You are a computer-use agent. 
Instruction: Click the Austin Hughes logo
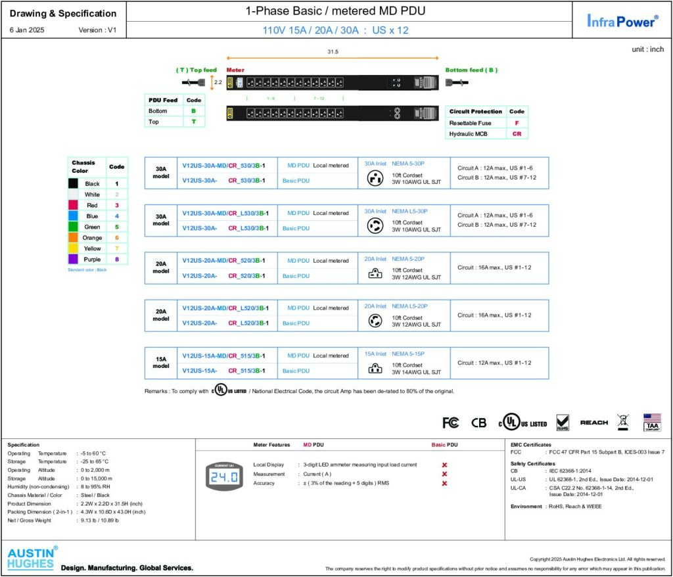click(33, 558)
